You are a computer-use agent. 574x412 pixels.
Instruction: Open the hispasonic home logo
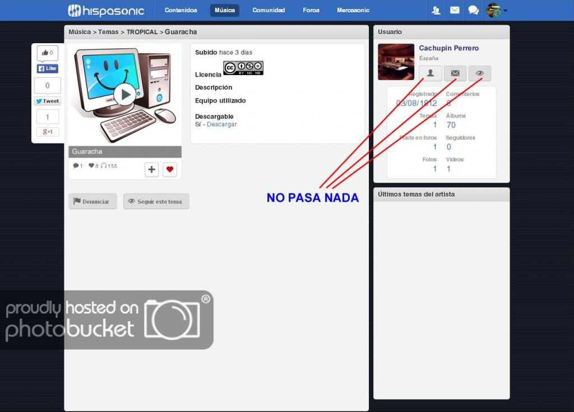(106, 11)
